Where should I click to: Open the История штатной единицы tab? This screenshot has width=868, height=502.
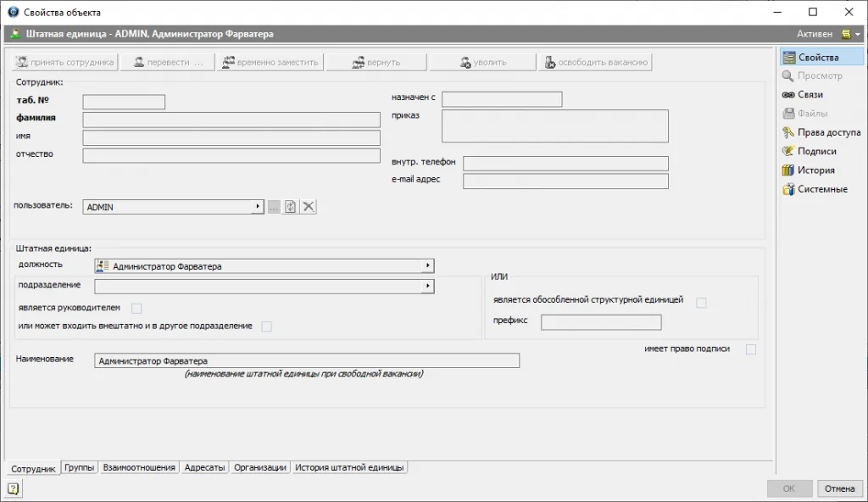click(x=349, y=467)
